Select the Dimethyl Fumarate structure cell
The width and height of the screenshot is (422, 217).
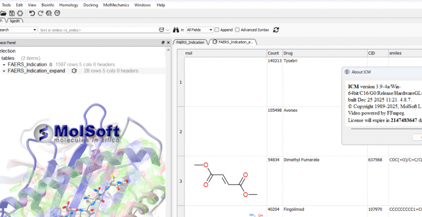click(225, 181)
